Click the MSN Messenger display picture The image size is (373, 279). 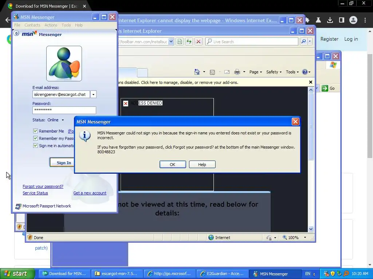coord(64,64)
